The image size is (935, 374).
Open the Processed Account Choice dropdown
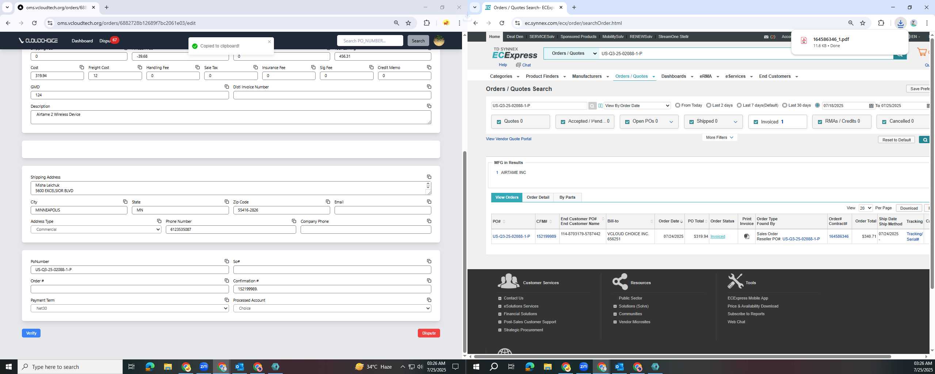click(x=332, y=308)
